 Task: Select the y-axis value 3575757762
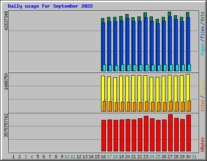point(6,126)
